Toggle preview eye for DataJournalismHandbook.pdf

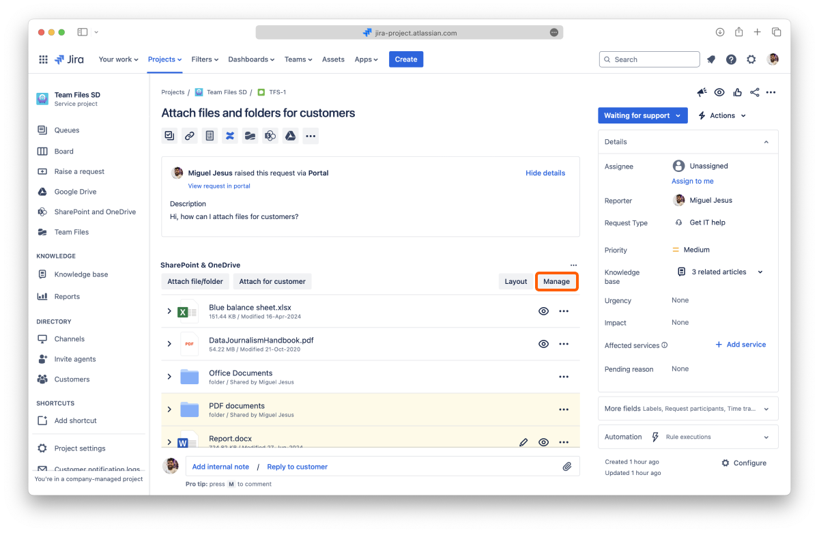coord(543,344)
